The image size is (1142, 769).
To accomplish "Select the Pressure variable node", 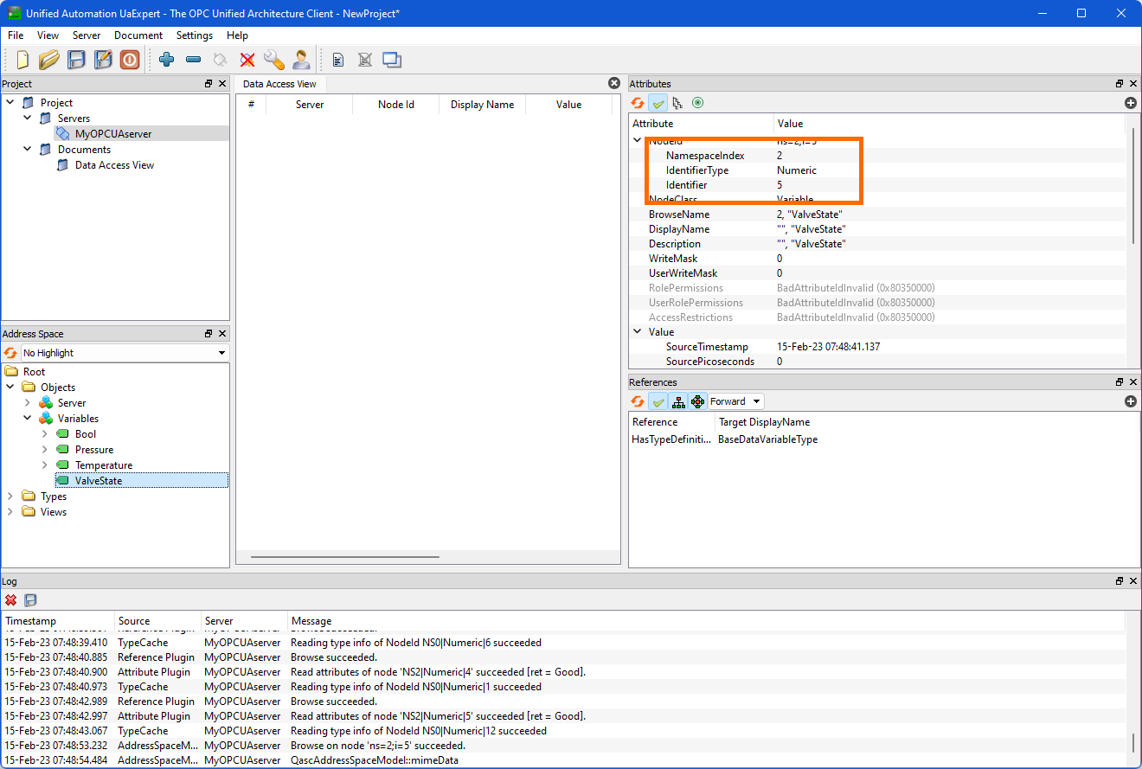I will (94, 450).
